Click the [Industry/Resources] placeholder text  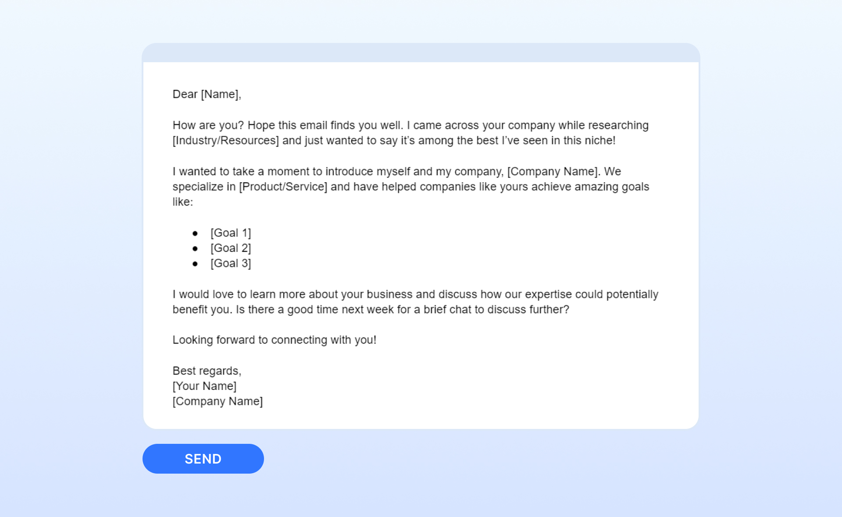[x=225, y=141]
